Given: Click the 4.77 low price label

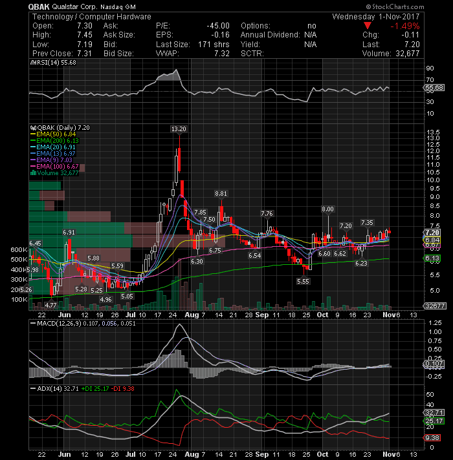Looking at the screenshot, I should pyautogui.click(x=50, y=305).
